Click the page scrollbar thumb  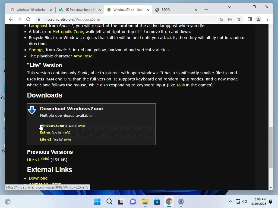(x=271, y=147)
